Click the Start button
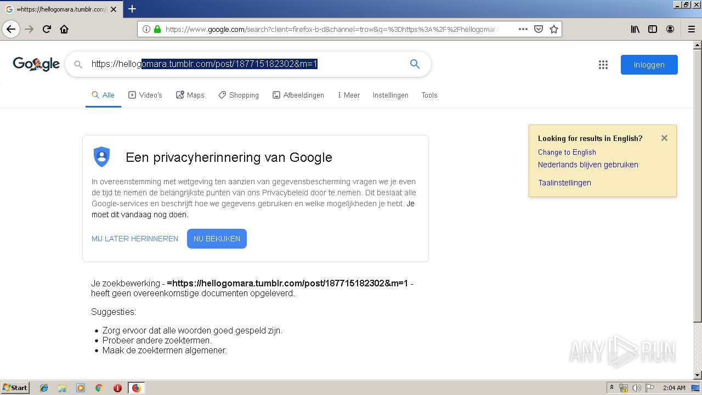 click(x=15, y=388)
